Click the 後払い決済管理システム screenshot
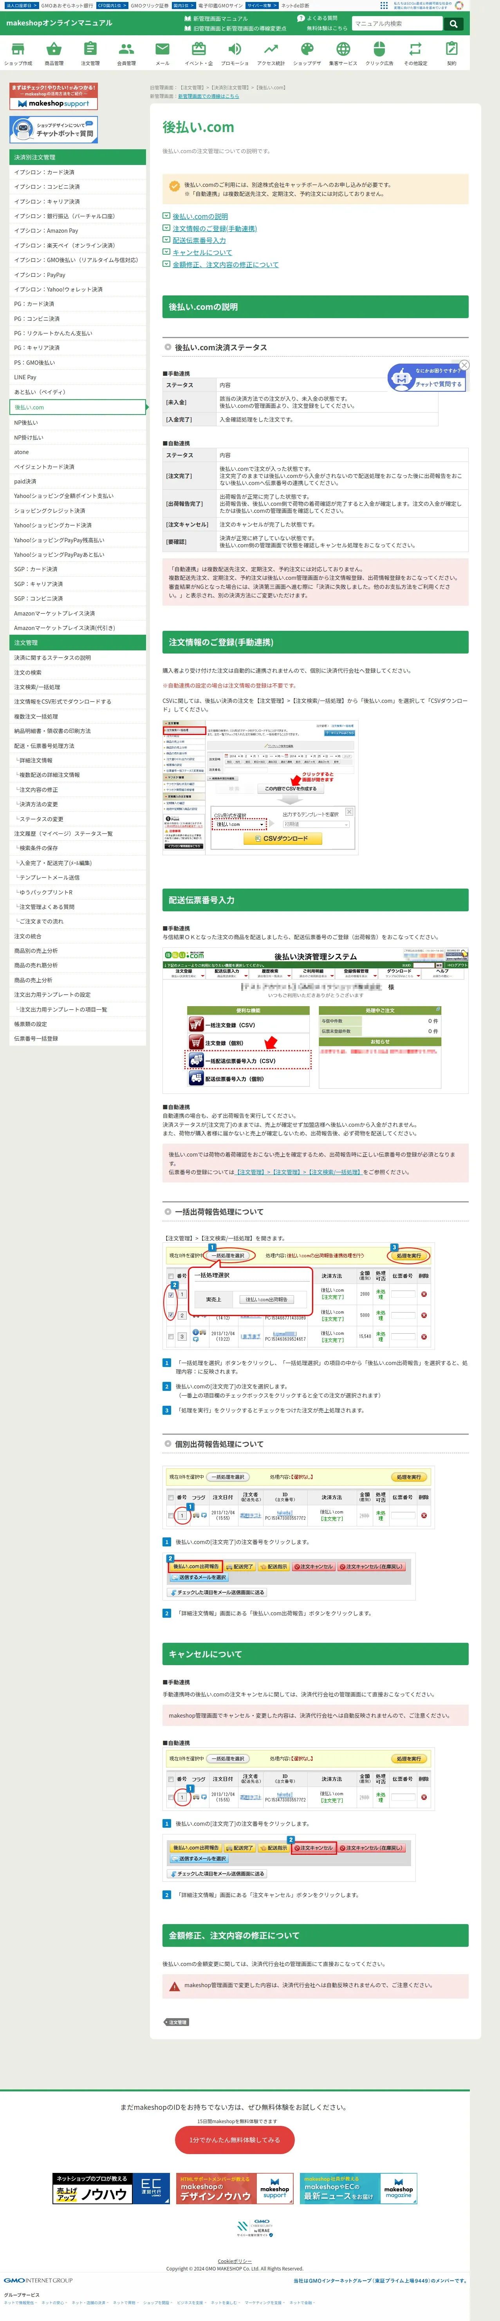This screenshot has width=500, height=2321. tap(315, 1020)
